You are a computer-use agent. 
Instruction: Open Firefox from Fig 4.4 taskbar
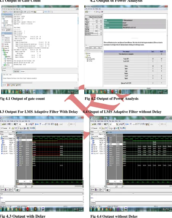click(110, 209)
